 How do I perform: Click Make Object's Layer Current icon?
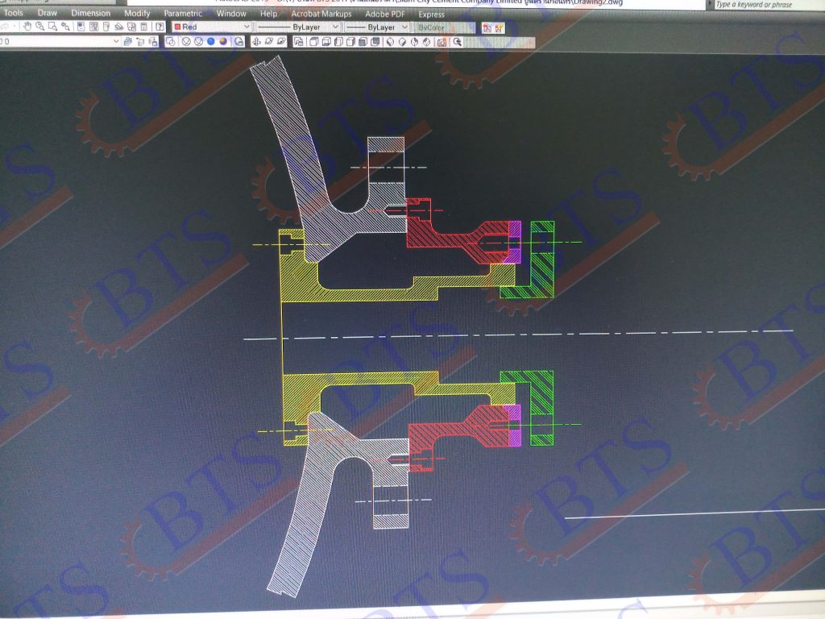(x=128, y=41)
